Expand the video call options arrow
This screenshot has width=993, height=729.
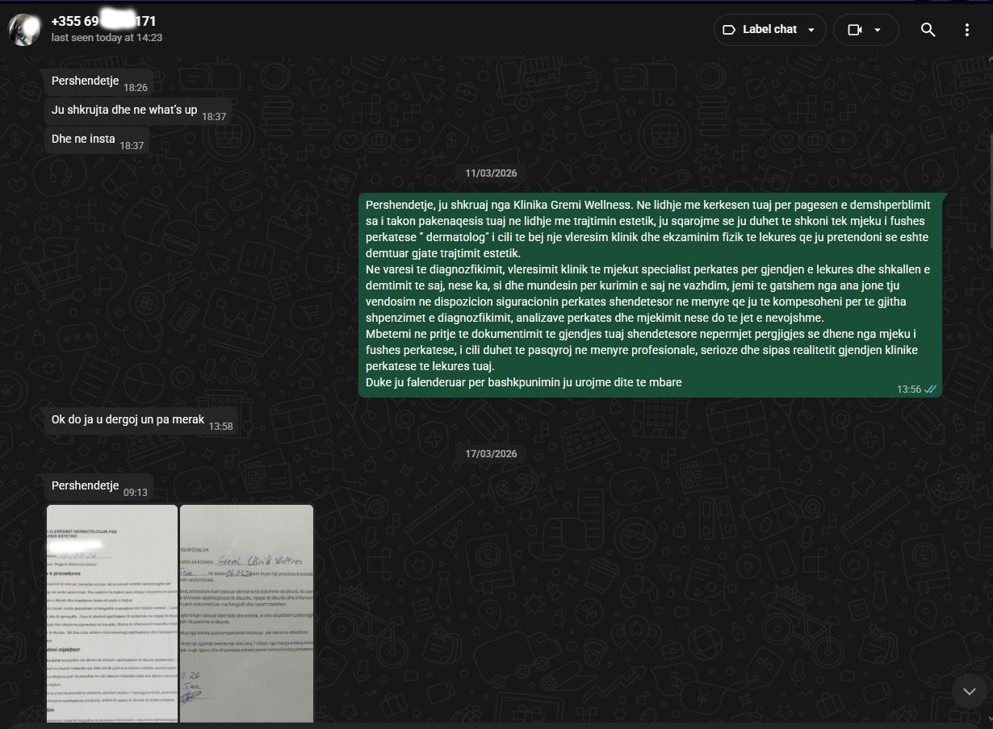[x=878, y=31]
